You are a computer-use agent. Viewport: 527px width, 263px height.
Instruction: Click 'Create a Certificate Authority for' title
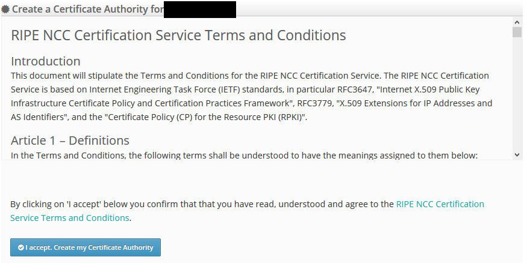tap(87, 10)
